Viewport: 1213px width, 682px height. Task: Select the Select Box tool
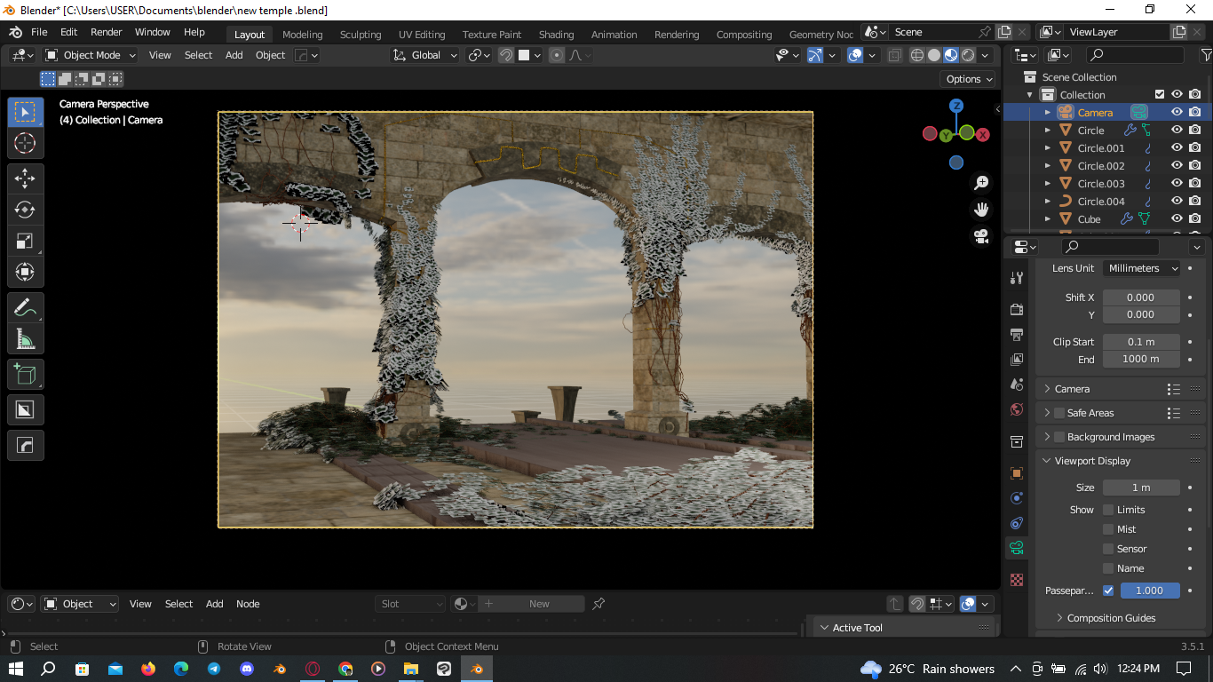coord(25,112)
